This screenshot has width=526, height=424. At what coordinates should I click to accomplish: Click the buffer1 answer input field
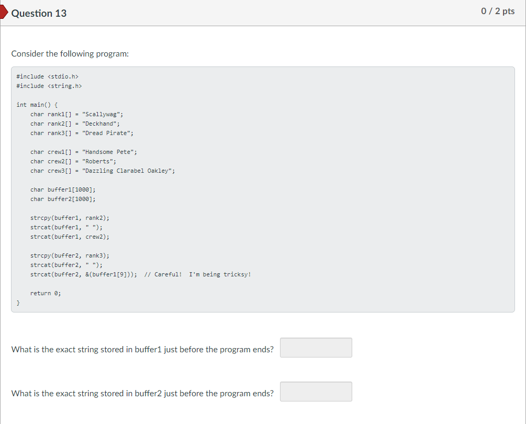pos(316,348)
